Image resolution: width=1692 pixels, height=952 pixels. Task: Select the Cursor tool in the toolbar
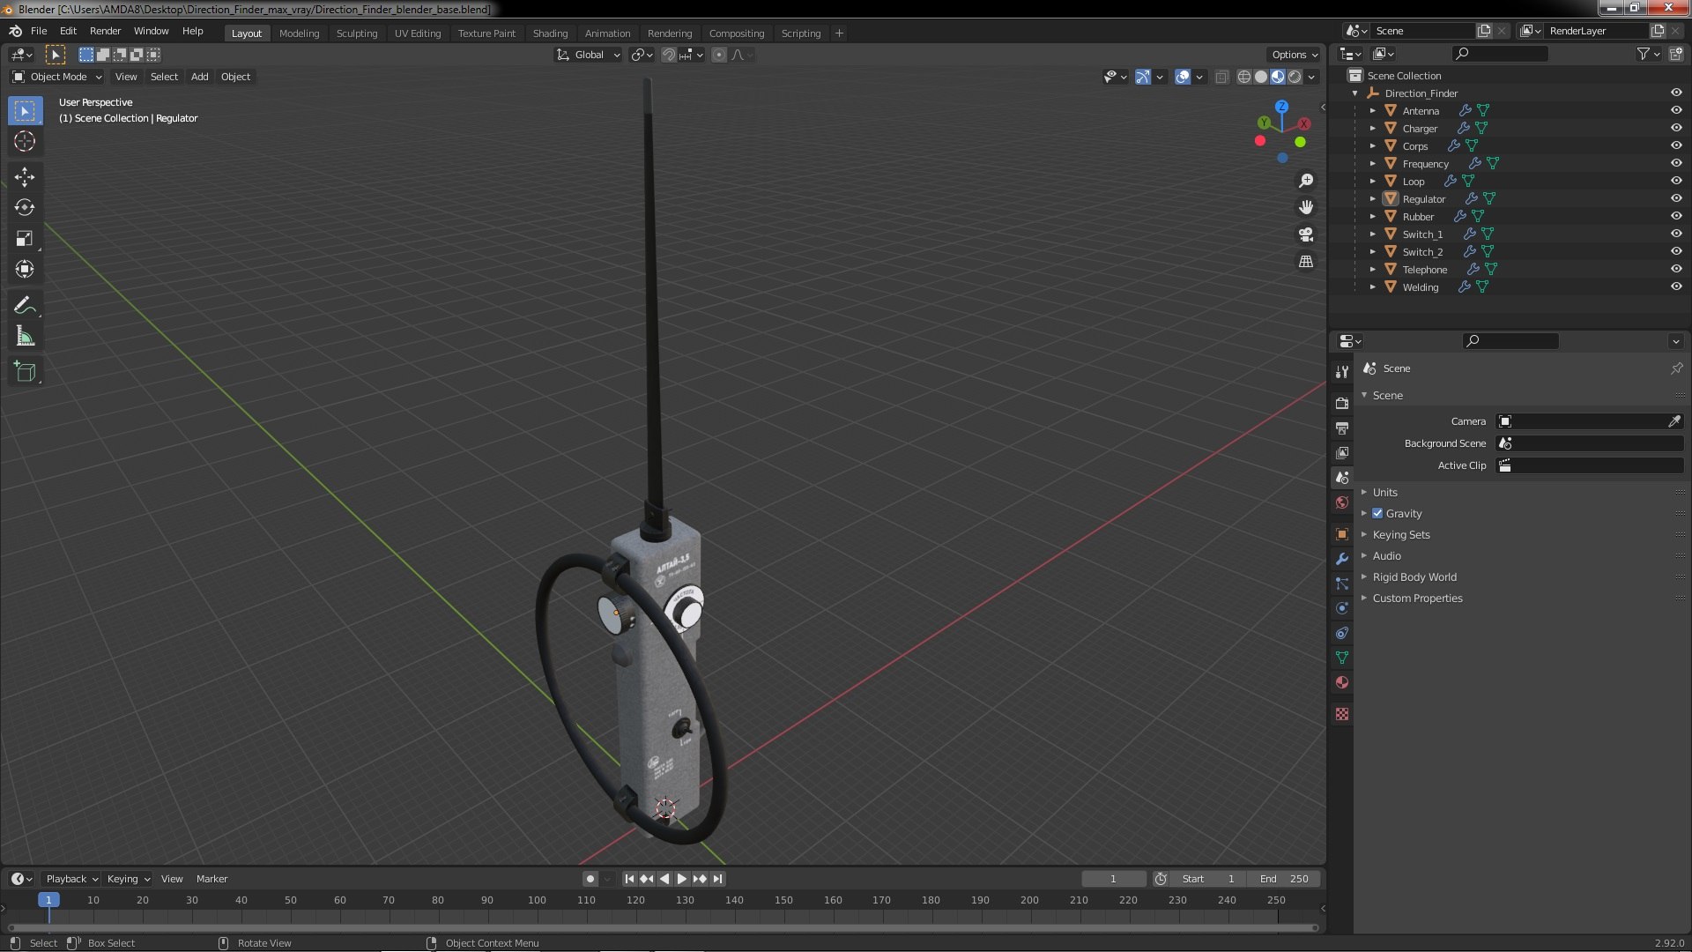tap(25, 141)
